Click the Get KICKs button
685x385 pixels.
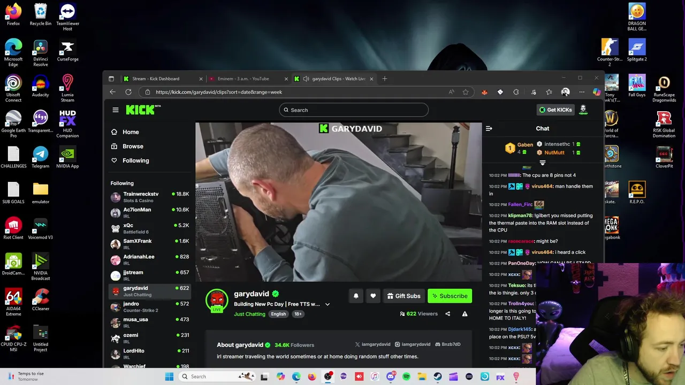point(555,110)
